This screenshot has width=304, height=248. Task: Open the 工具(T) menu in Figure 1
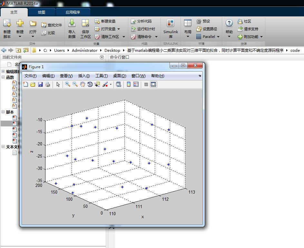pos(102,76)
